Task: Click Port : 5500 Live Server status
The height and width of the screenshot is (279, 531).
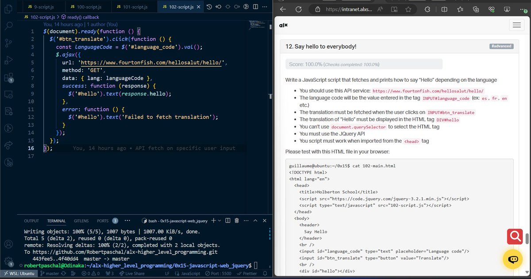Action: pyautogui.click(x=218, y=274)
